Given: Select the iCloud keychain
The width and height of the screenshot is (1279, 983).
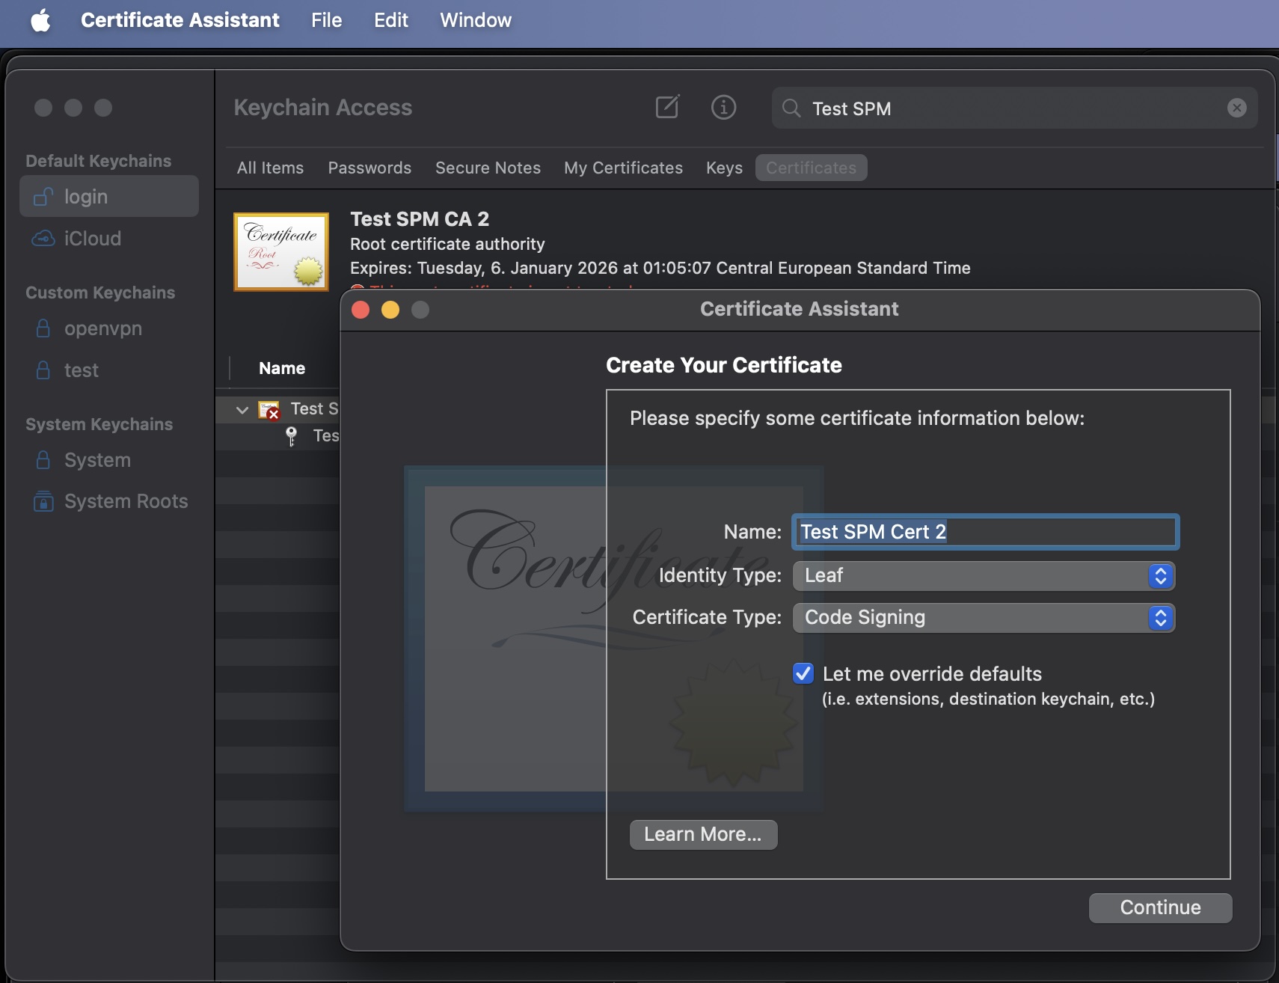Looking at the screenshot, I should 109,239.
